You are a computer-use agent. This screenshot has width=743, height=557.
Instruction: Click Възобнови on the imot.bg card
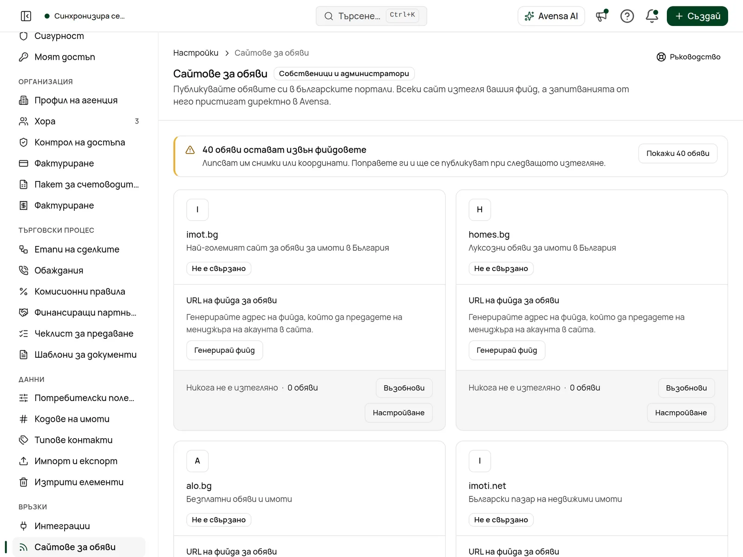[404, 388]
